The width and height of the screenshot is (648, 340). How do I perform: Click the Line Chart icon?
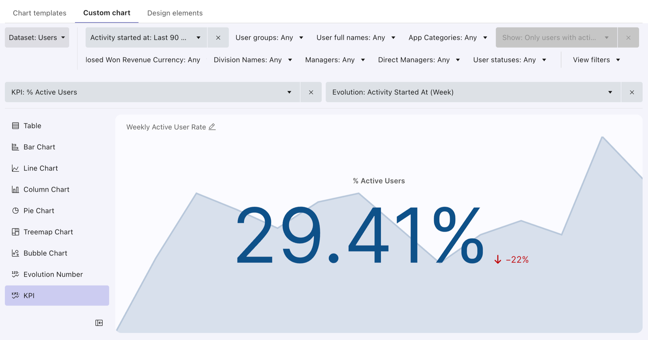coord(15,168)
